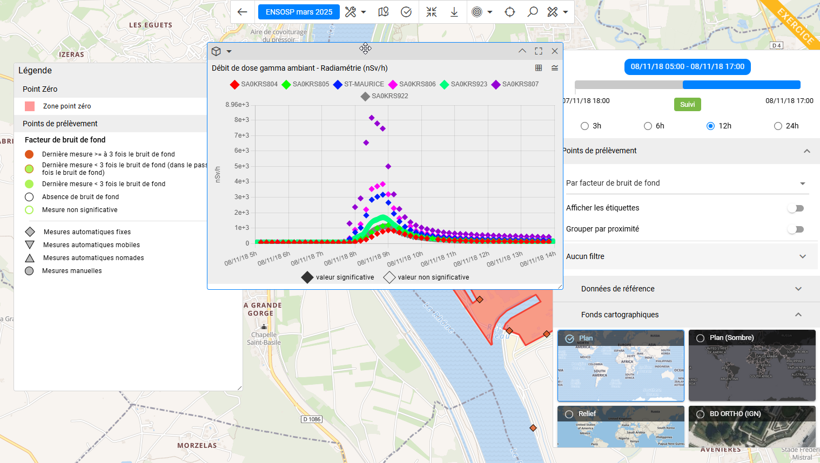Click the ENSOSP mars 2025 button
Image resolution: width=820 pixels, height=463 pixels.
[x=299, y=12]
